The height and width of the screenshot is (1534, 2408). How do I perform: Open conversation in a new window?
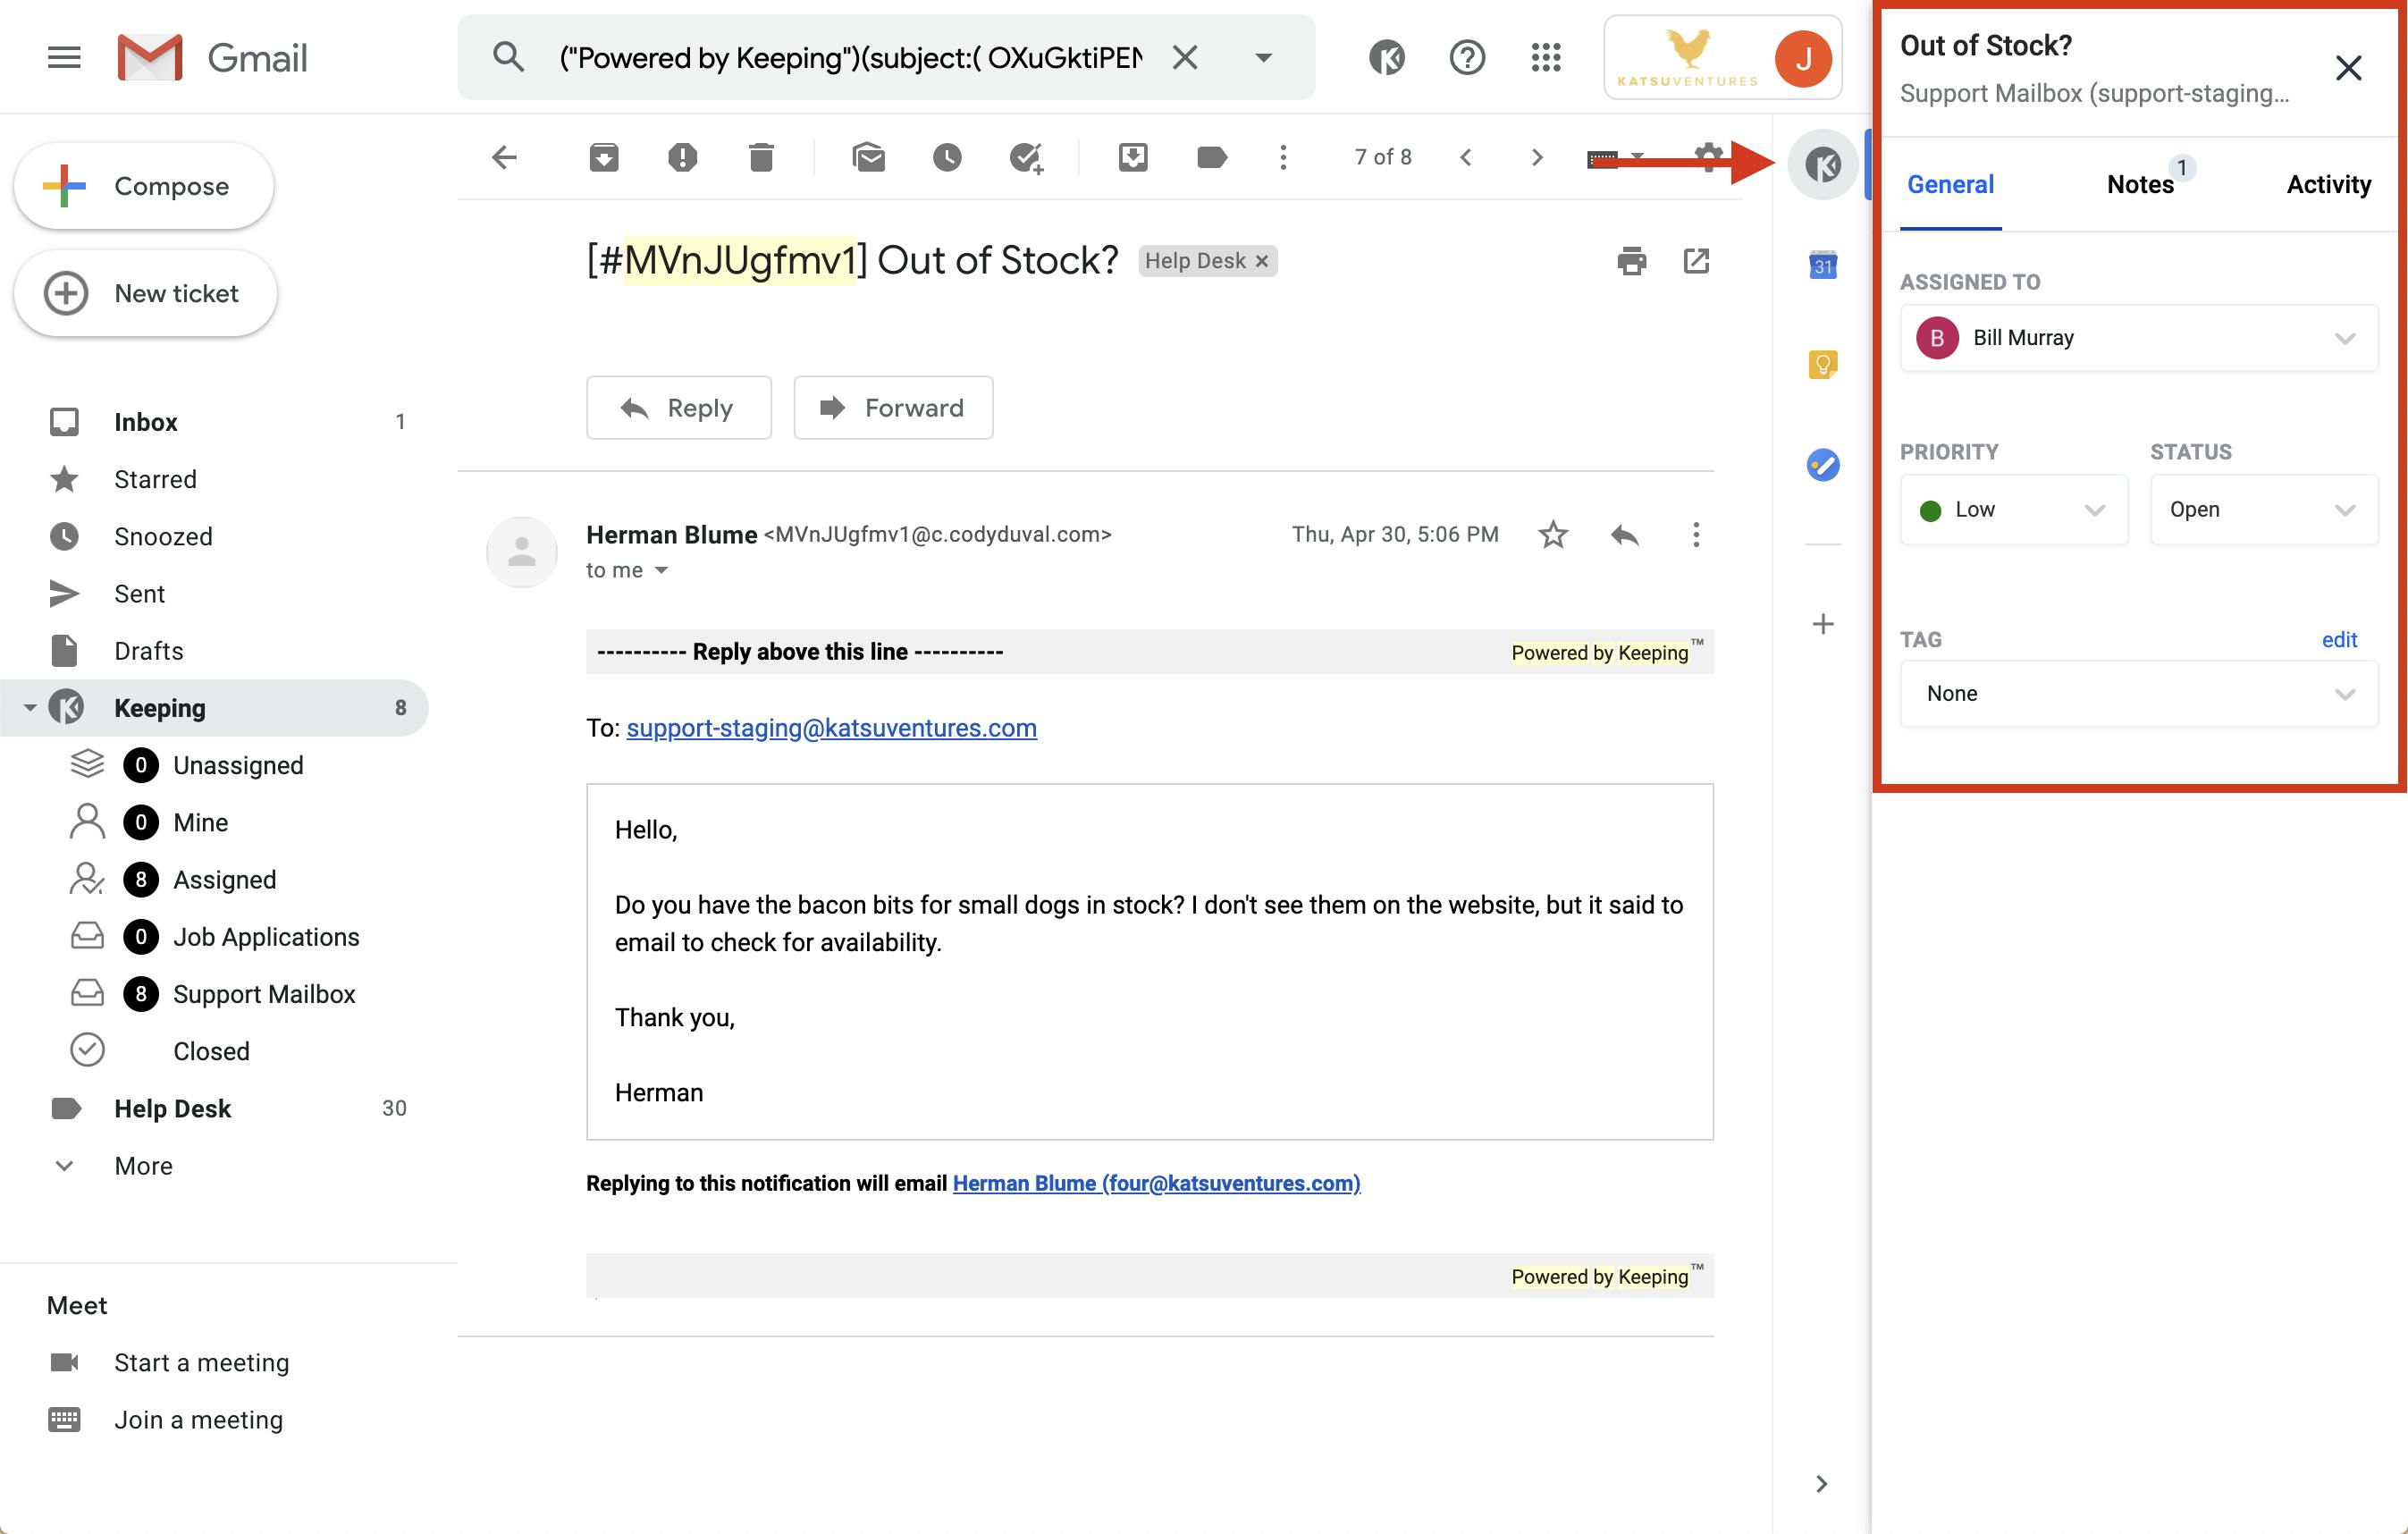click(1696, 261)
